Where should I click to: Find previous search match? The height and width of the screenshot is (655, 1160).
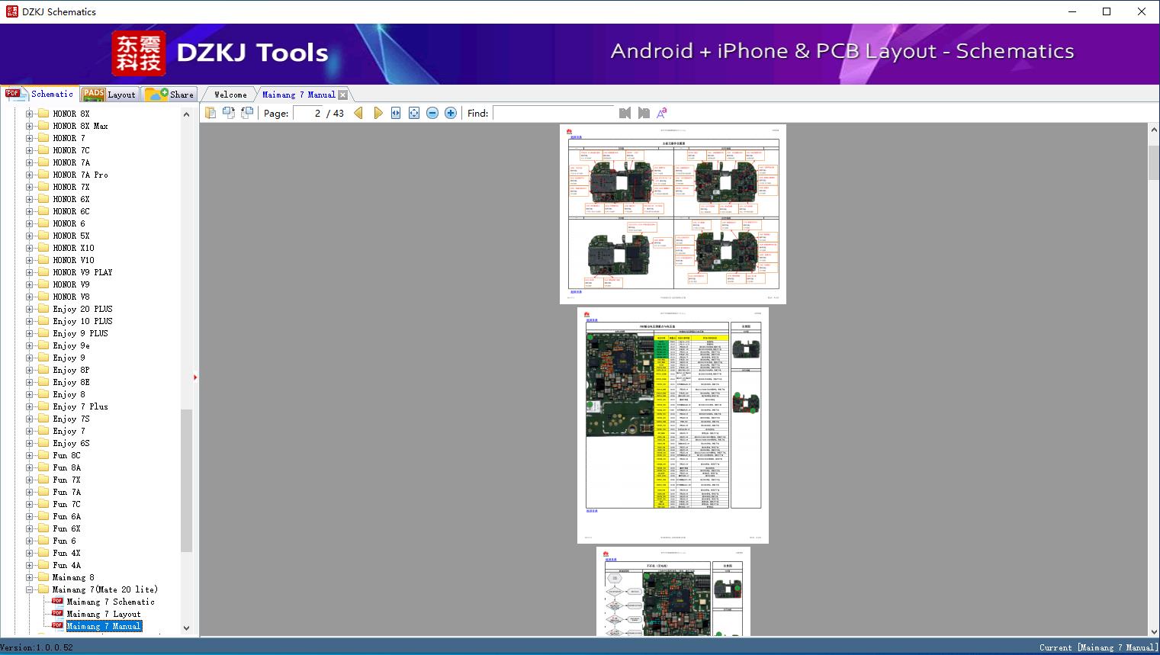point(625,113)
